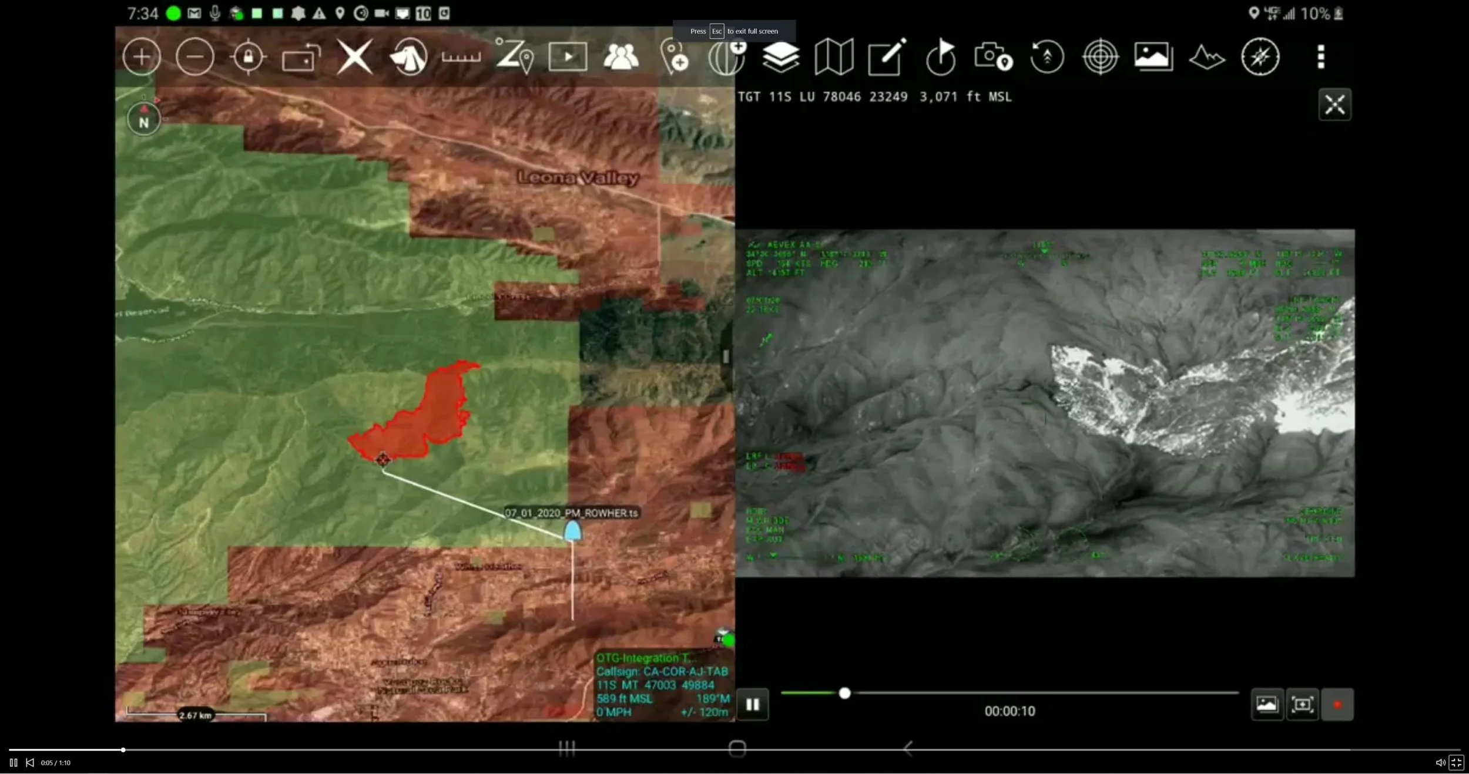
Task: Tap the green dot status icon
Action: (x=173, y=13)
